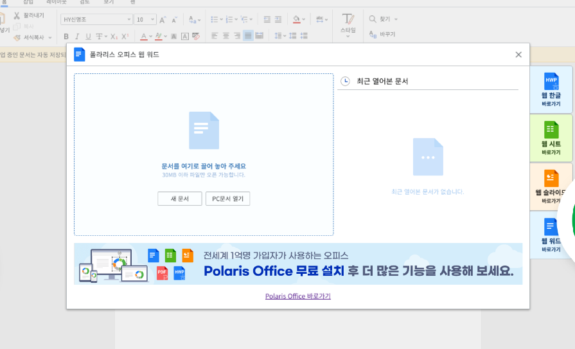
Task: Click the decrease paragraph spacing icon
Action: click(304, 35)
